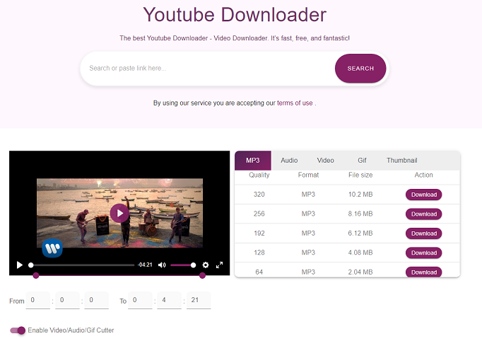Image resolution: width=482 pixels, height=341 pixels.
Task: Click the 320 quality value
Action: (259, 195)
